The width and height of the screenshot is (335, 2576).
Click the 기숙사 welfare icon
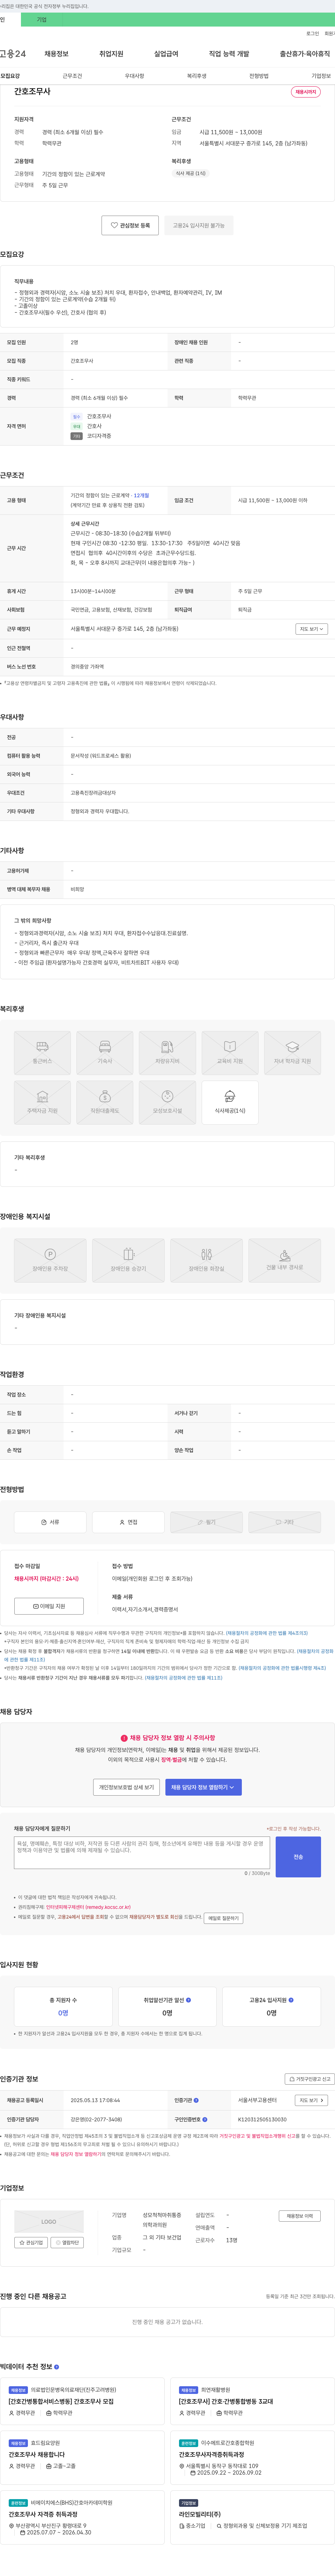105,1053
